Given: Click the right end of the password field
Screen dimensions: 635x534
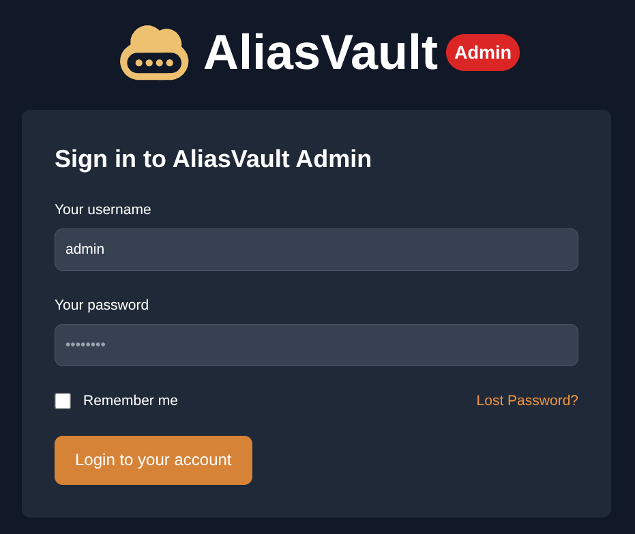Looking at the screenshot, I should (559, 345).
